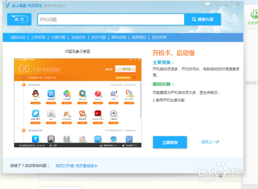Image resolution: width=258 pixels, height=189 pixels.
Task: Click the Adobe Flash icon in illustration
Action: pyautogui.click(x=98, y=114)
